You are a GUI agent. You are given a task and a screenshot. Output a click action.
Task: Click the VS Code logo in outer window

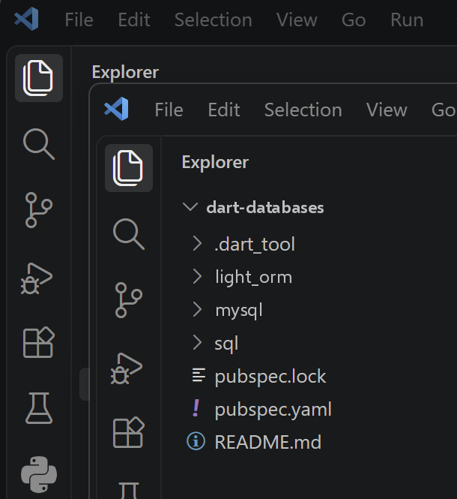(x=27, y=19)
